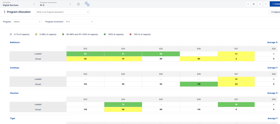Click the Program Allocation page title
The image size is (280, 124).
click(19, 12)
